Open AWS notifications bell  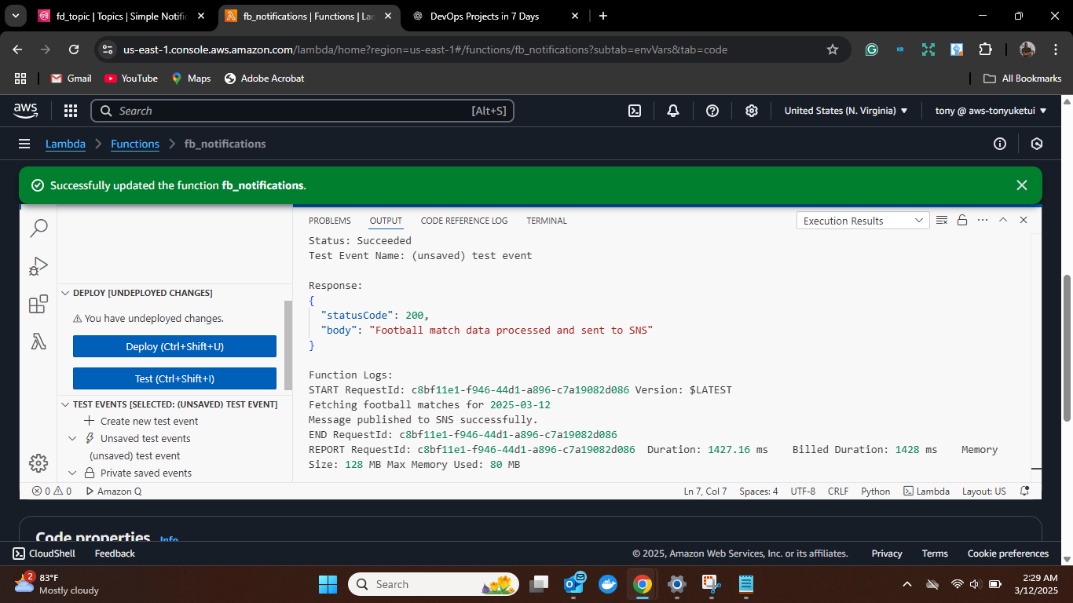coord(673,111)
